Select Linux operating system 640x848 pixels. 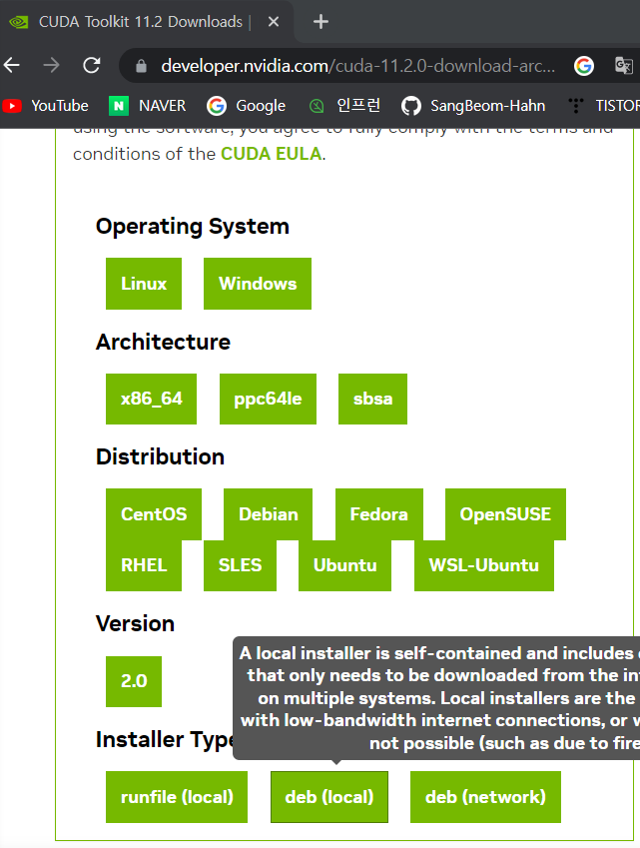tap(144, 284)
